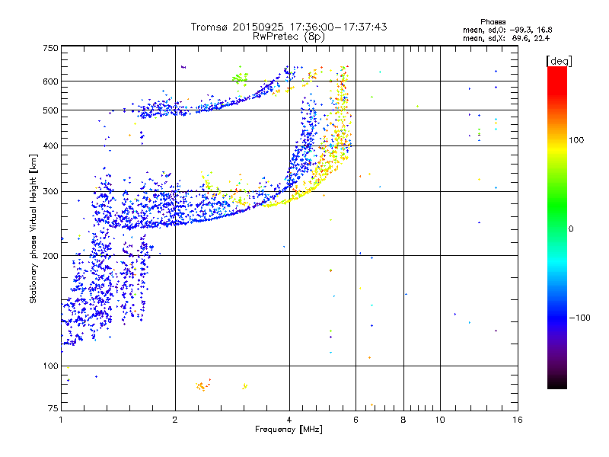The width and height of the screenshot is (609, 457).
Task: Click the '2' x-axis tick label
Action: 175,420
